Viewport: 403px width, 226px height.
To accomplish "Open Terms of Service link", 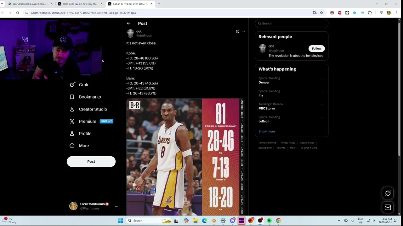I will (267, 143).
